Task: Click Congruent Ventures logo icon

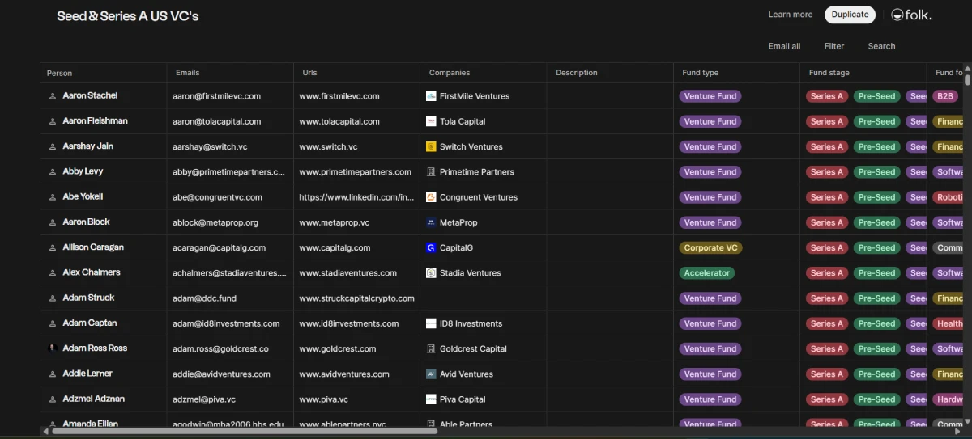Action: click(431, 197)
